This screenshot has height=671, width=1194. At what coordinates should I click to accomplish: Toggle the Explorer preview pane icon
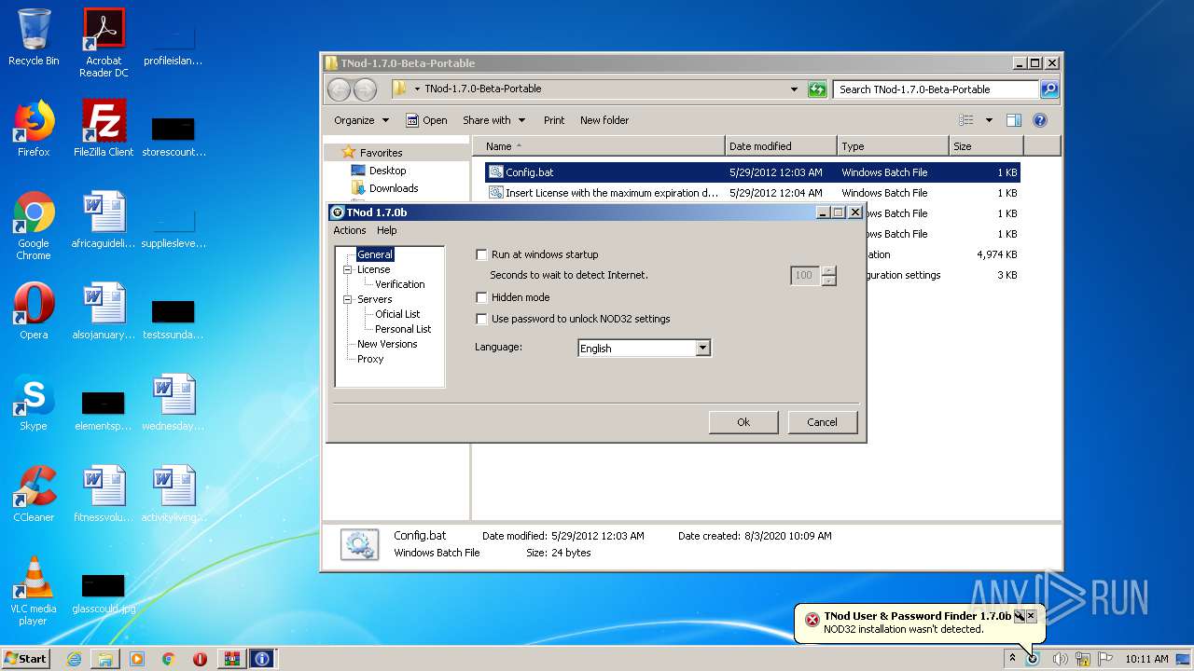pos(1014,120)
